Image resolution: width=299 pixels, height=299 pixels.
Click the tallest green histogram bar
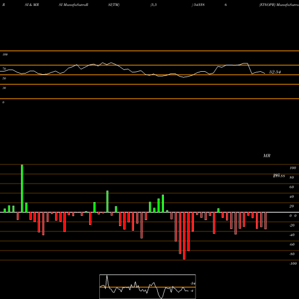(x=22, y=188)
